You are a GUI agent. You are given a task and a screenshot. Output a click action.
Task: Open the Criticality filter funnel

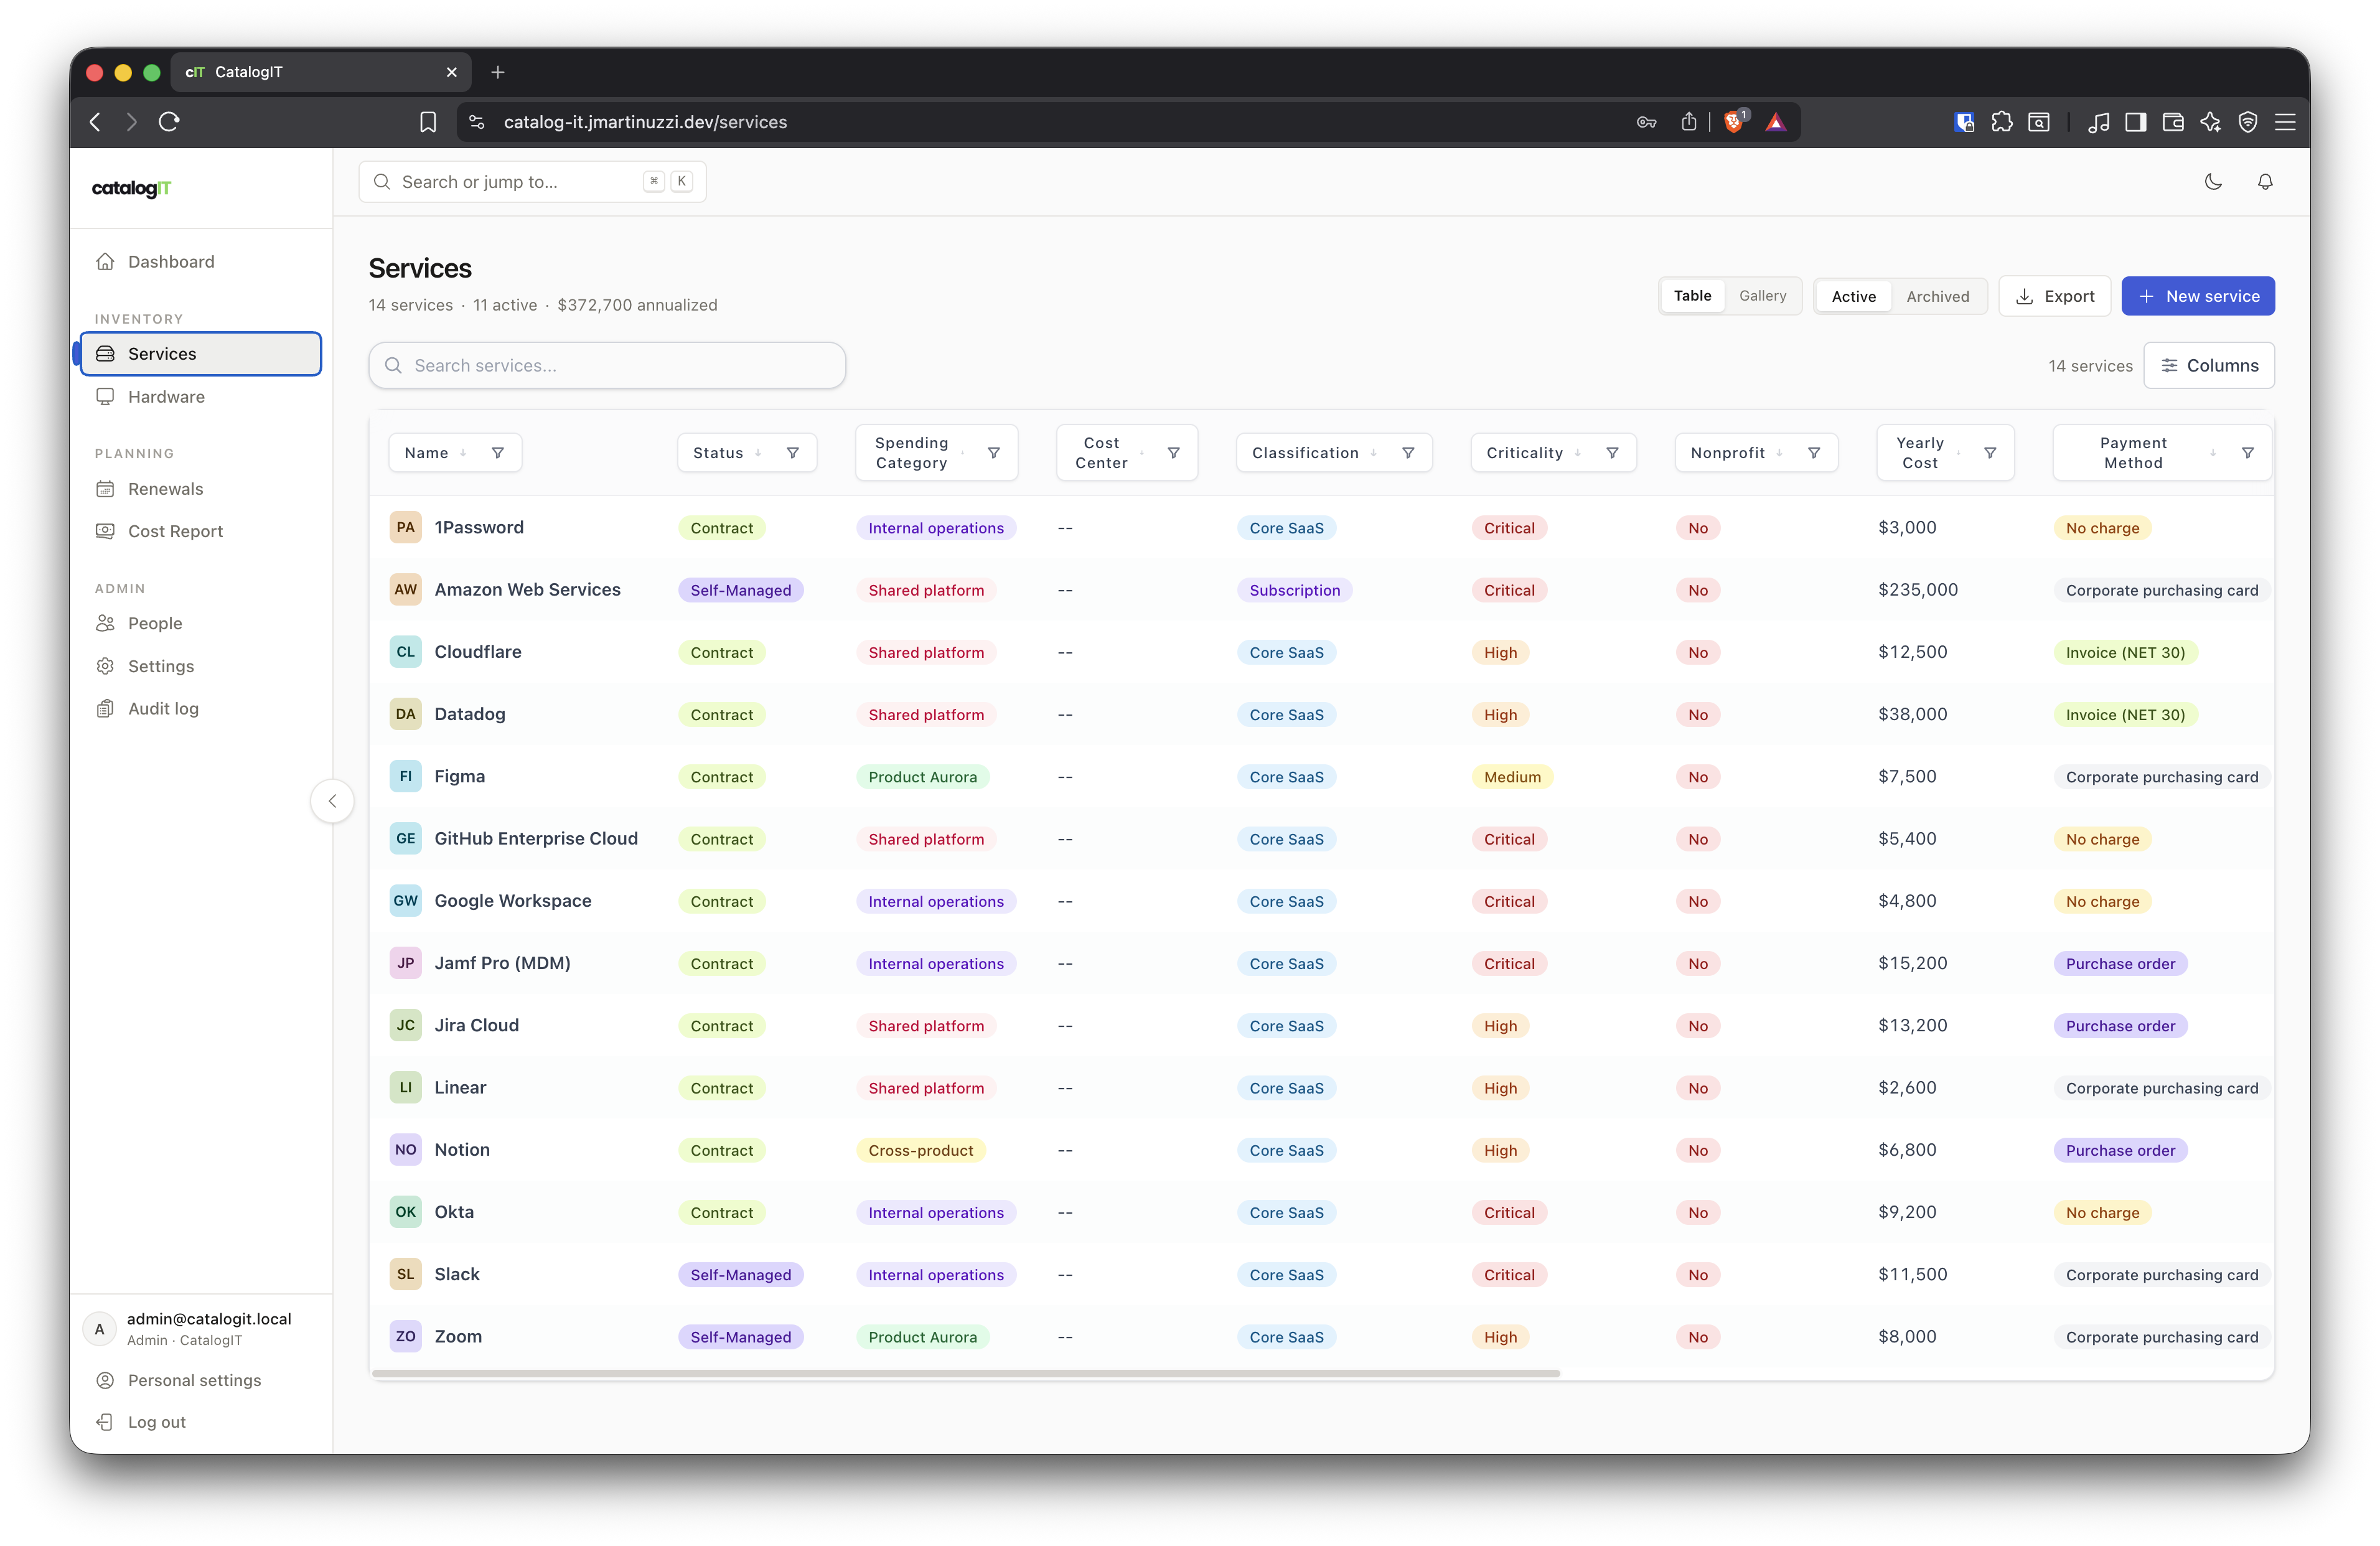pyautogui.click(x=1612, y=453)
